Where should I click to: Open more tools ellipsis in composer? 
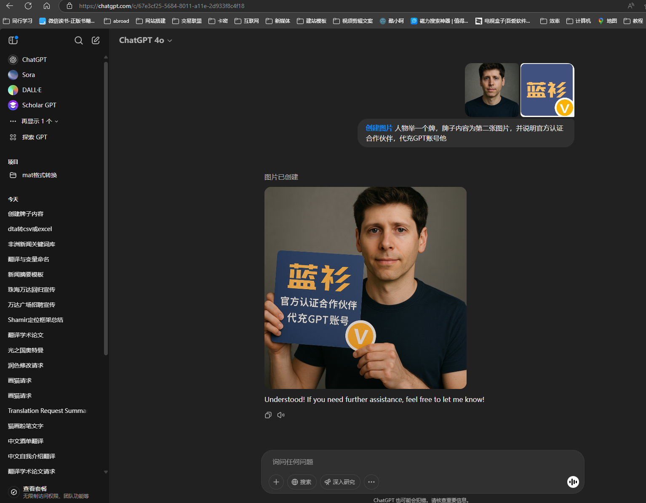(x=371, y=482)
